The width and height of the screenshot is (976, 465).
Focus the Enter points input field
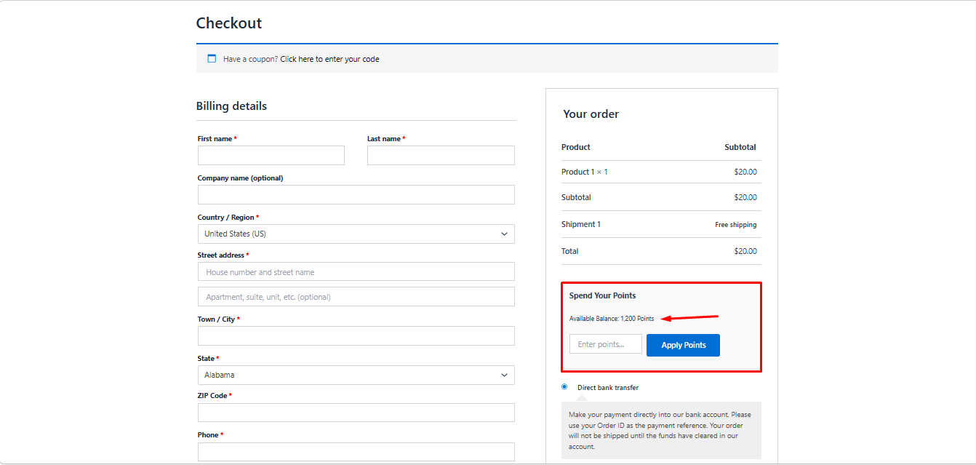(x=606, y=344)
